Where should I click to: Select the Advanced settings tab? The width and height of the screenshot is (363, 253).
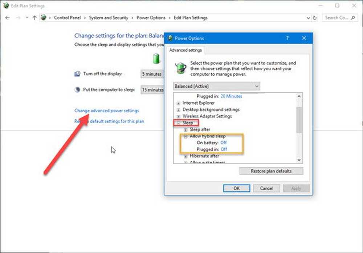tap(185, 50)
